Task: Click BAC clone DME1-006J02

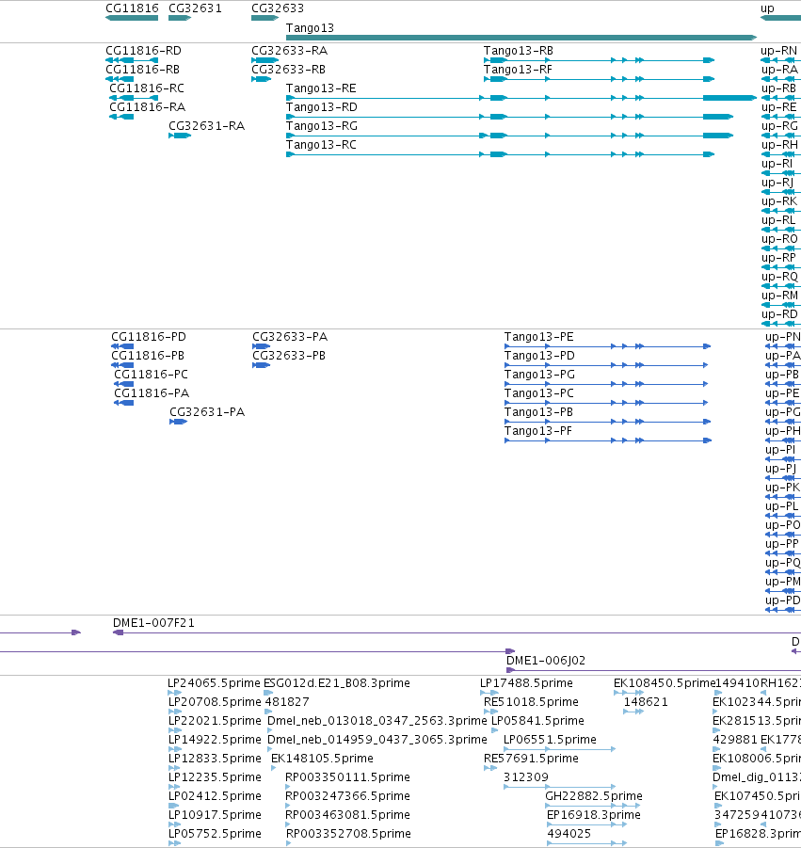Action: pos(545,661)
